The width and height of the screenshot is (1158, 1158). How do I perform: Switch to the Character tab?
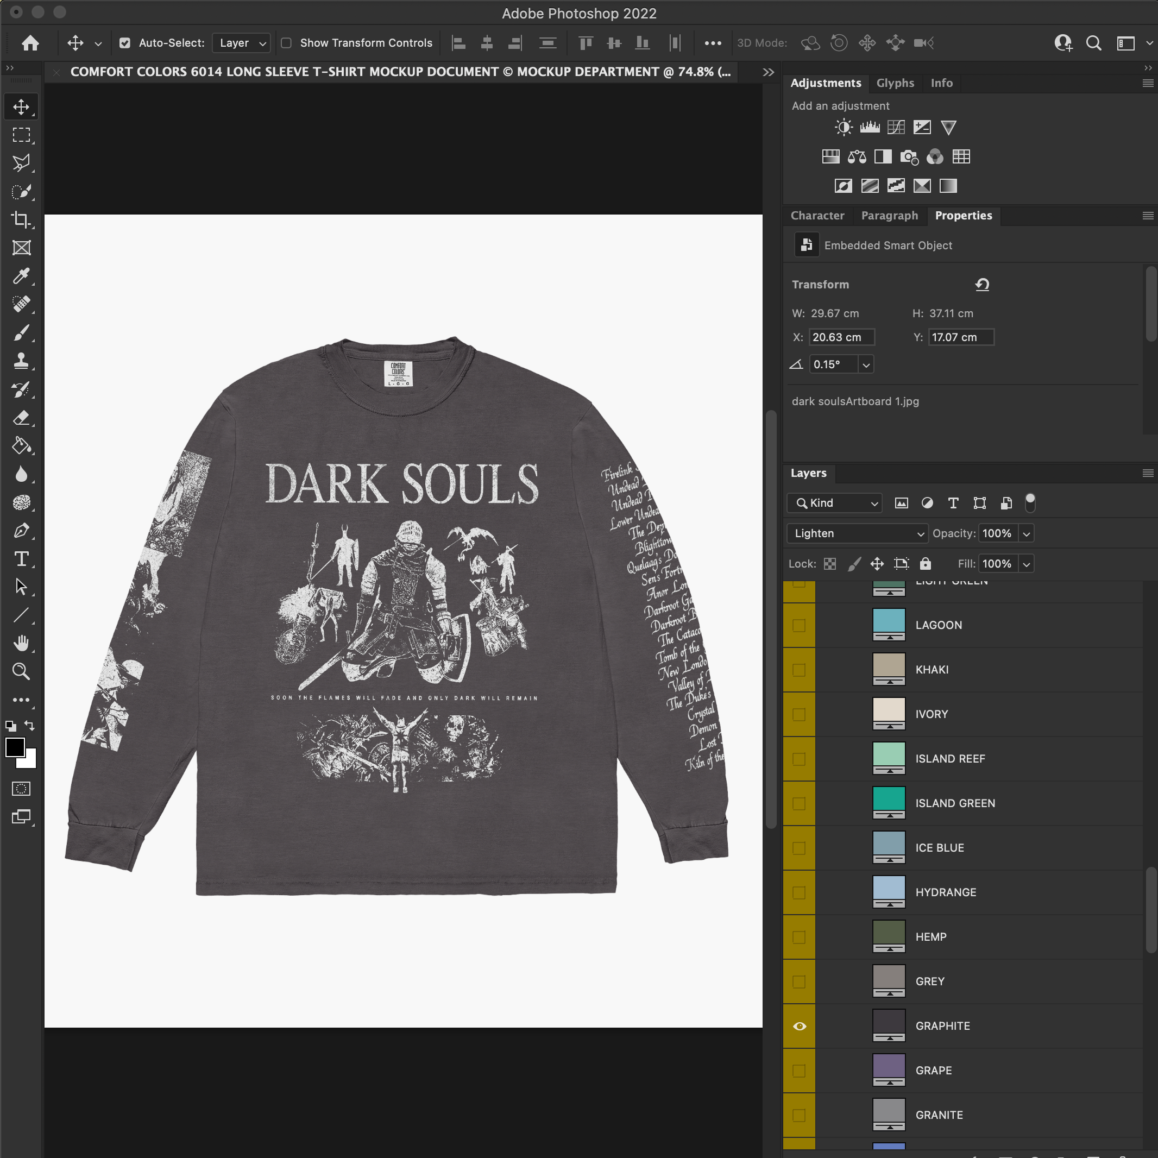(x=817, y=216)
